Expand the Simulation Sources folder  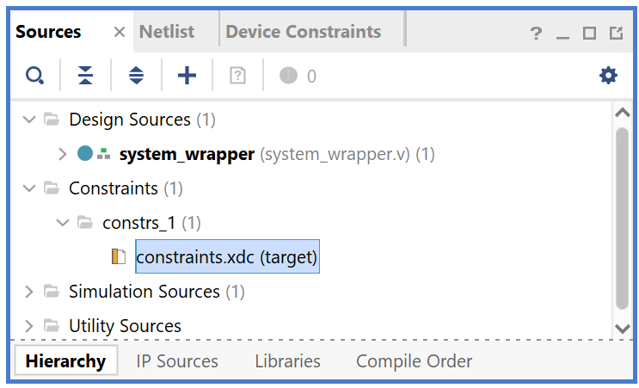(28, 292)
